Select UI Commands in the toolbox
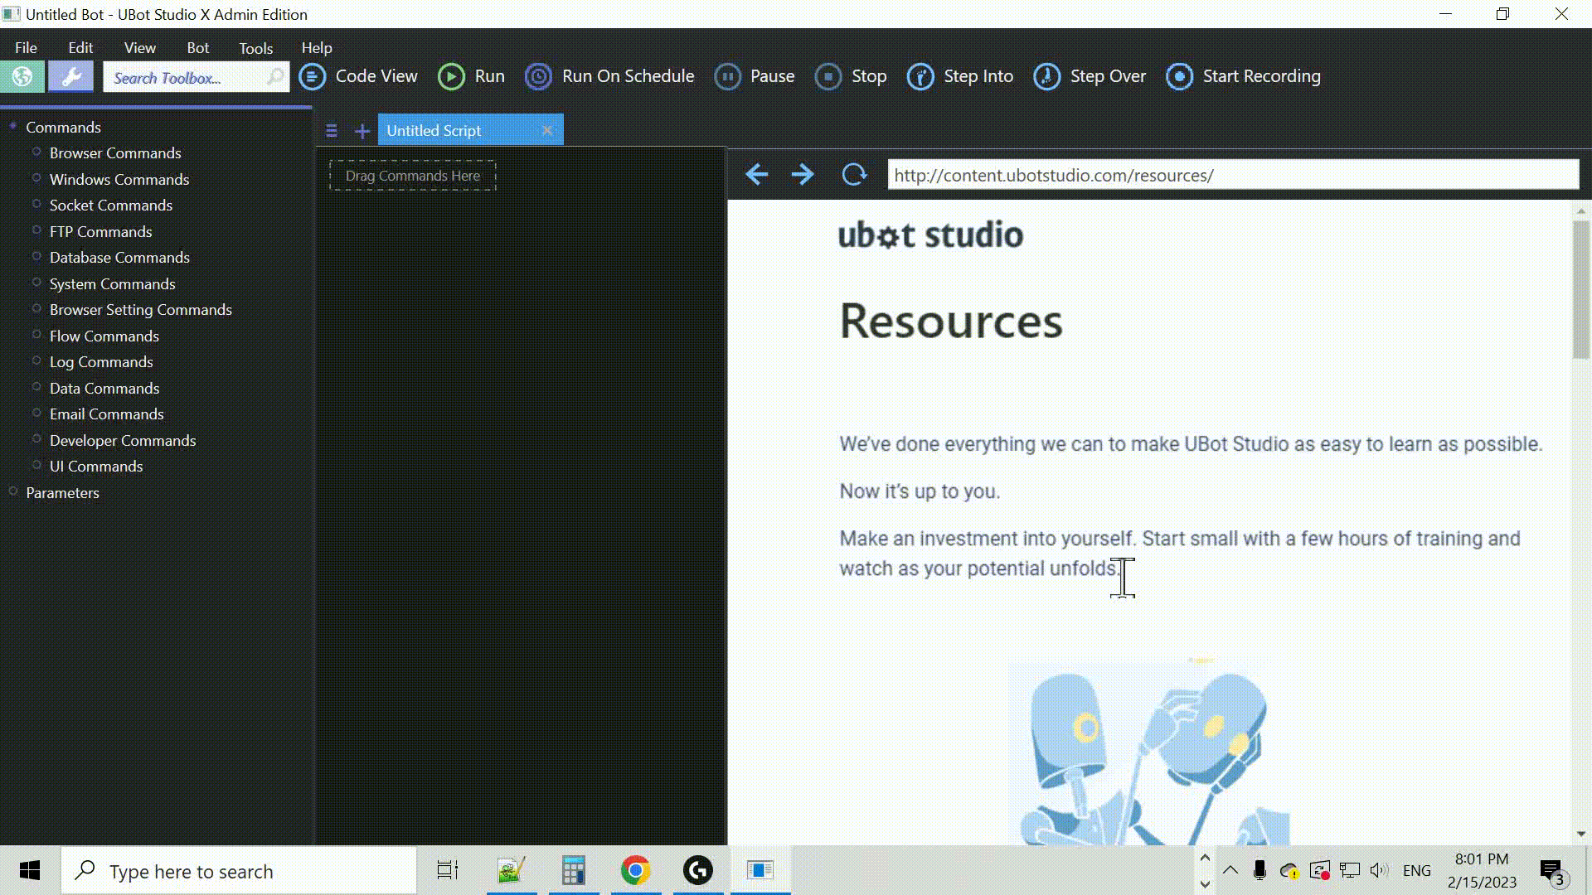 pyautogui.click(x=96, y=467)
